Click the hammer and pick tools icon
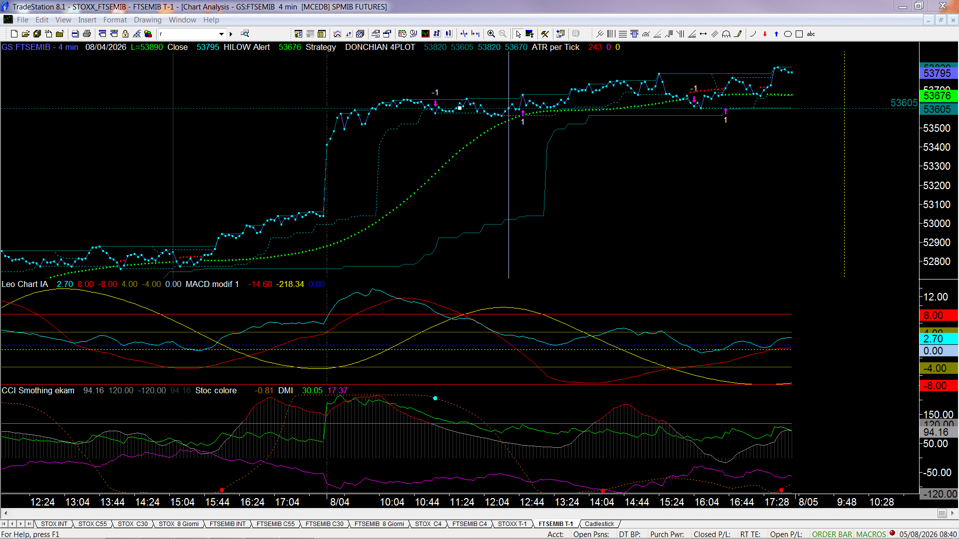 click(x=545, y=34)
